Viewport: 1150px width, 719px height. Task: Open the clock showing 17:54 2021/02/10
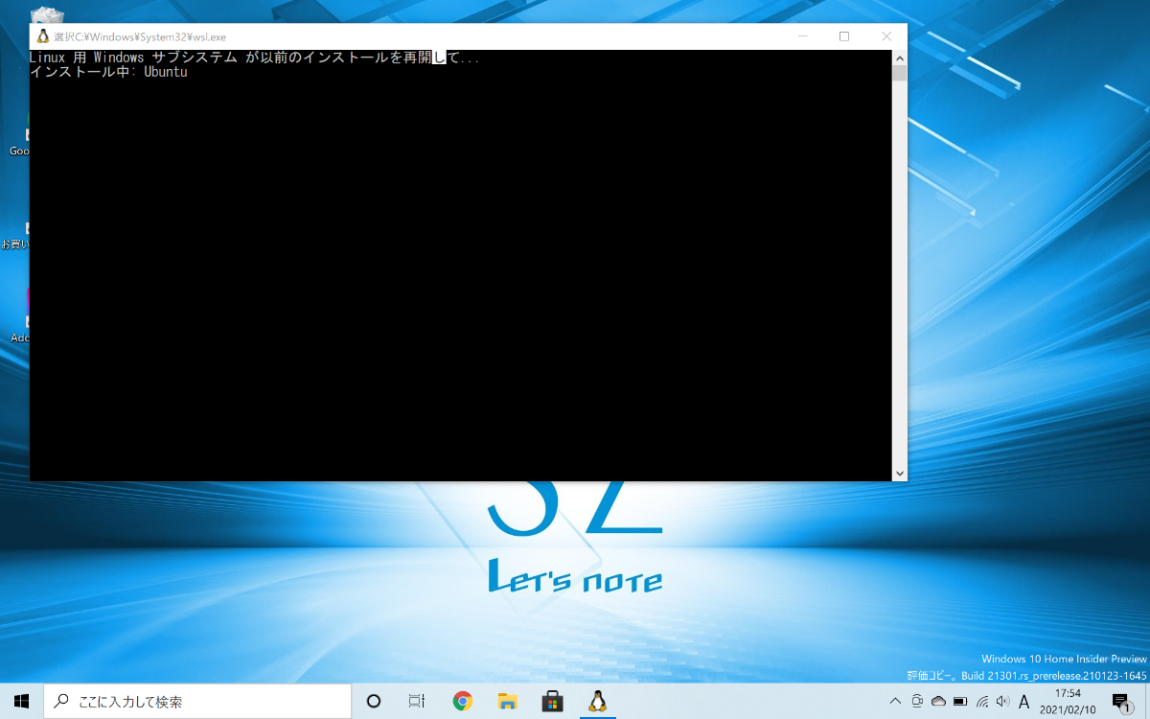pyautogui.click(x=1068, y=701)
